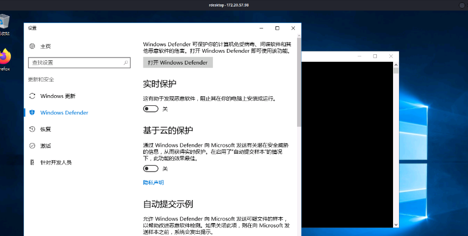Open the 隐私声明 link
The height and width of the screenshot is (236, 468).
tap(153, 183)
